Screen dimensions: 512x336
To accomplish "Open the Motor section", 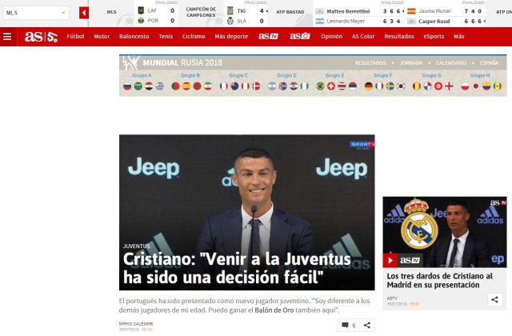I will click(x=102, y=36).
